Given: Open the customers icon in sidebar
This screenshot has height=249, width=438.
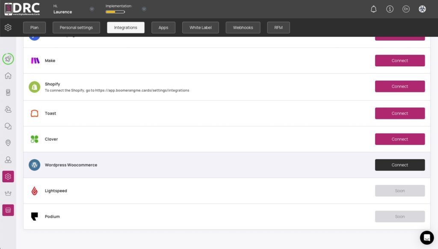Looking at the screenshot, I should point(8,109).
